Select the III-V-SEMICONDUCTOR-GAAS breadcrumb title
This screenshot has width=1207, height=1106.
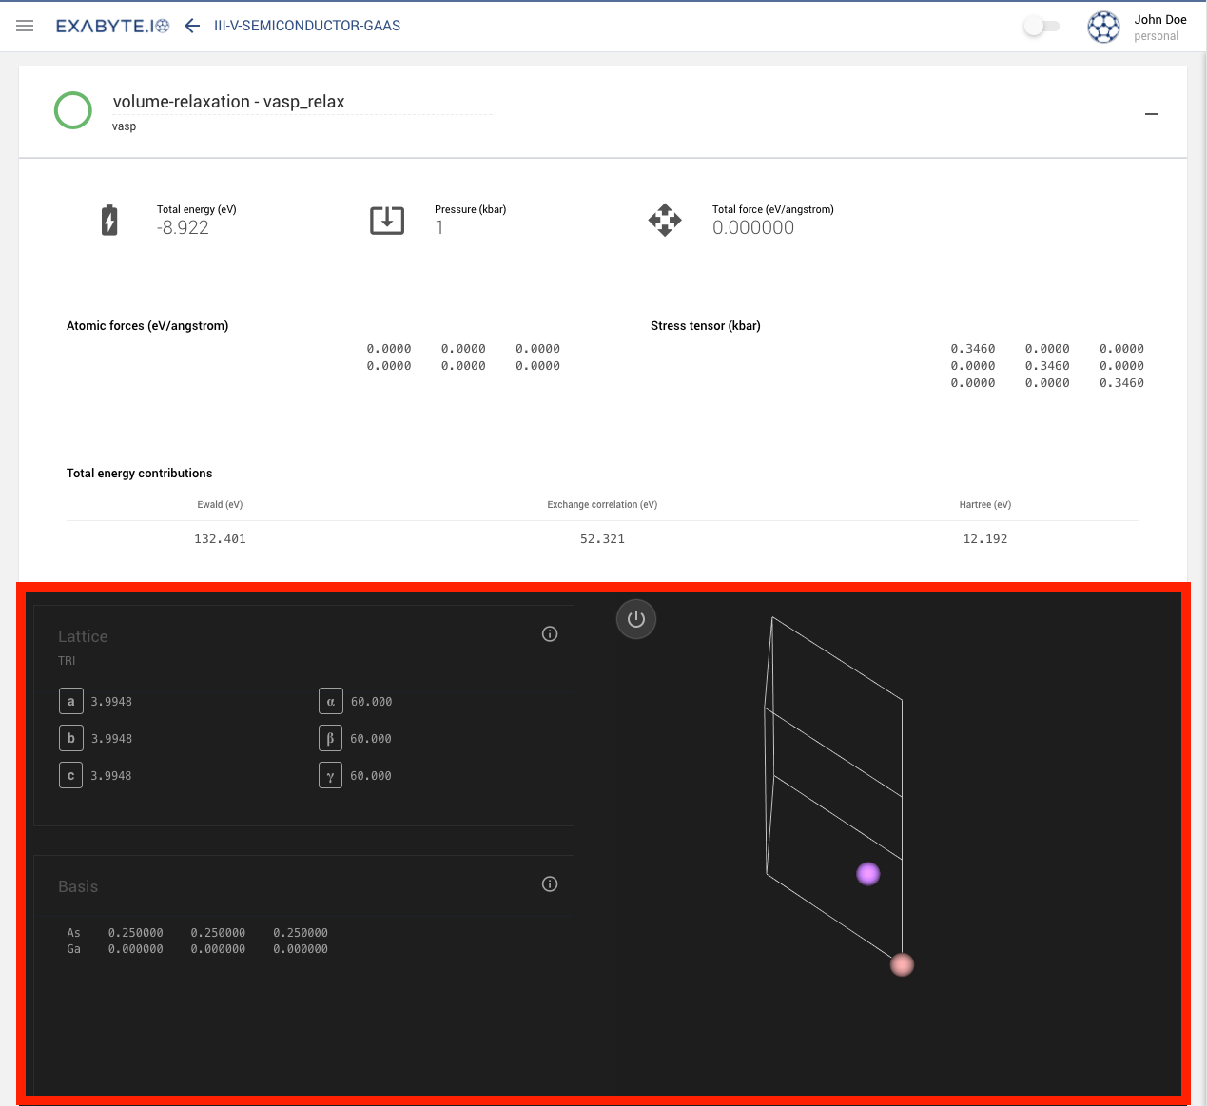306,26
